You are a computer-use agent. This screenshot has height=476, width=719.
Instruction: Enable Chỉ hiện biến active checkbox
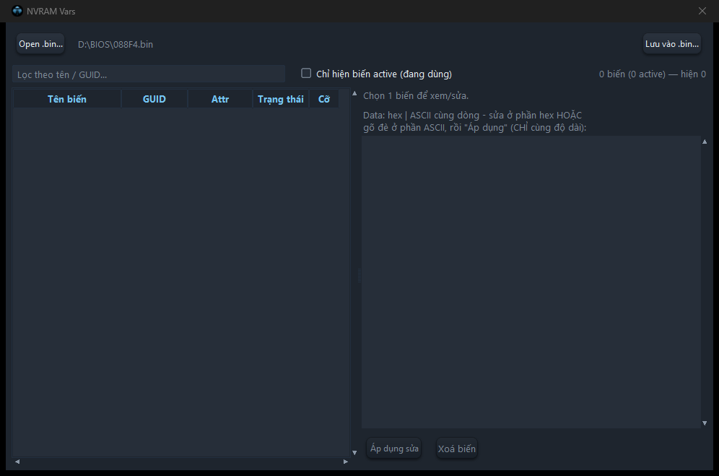click(x=306, y=74)
